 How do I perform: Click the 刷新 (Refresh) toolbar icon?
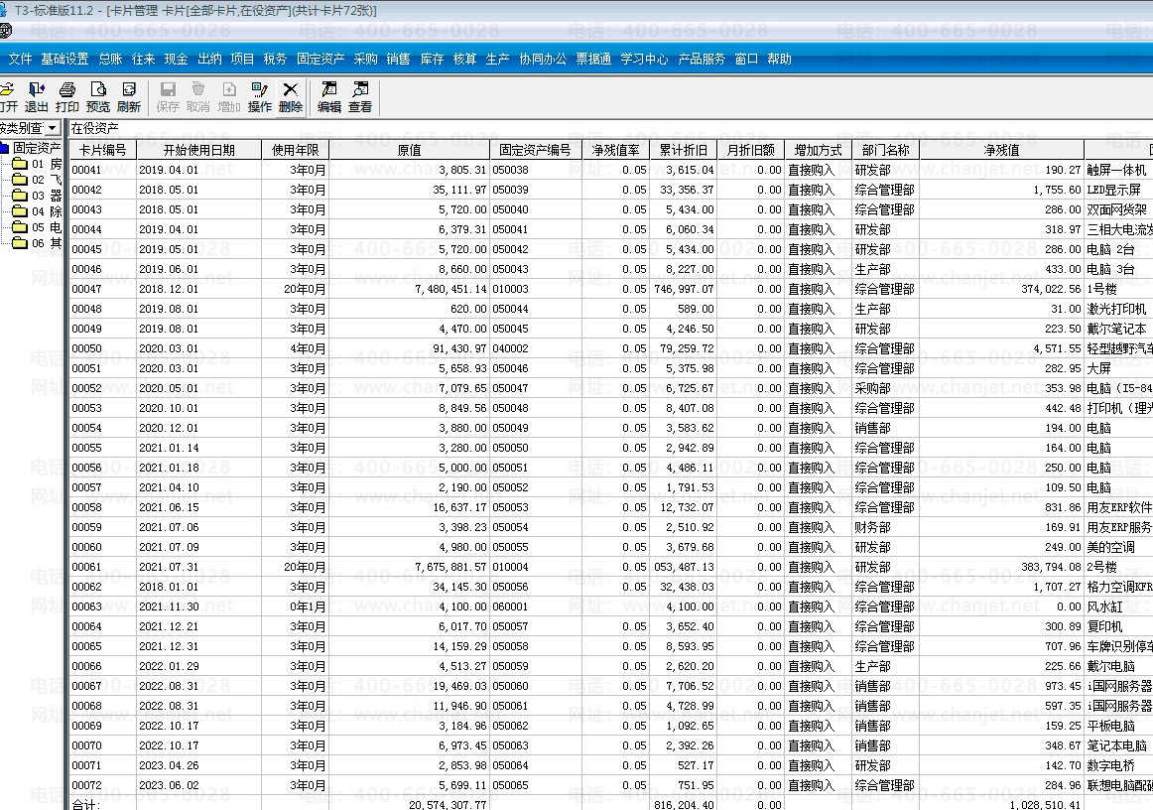(x=129, y=97)
